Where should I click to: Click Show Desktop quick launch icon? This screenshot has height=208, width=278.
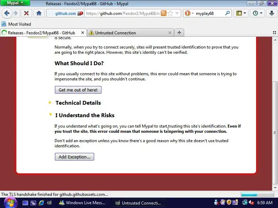[x=25, y=203]
